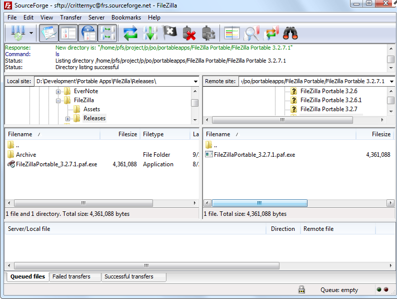Expand the Releases folder in local tree
Viewport: 397px width, 299px height.
(x=67, y=119)
